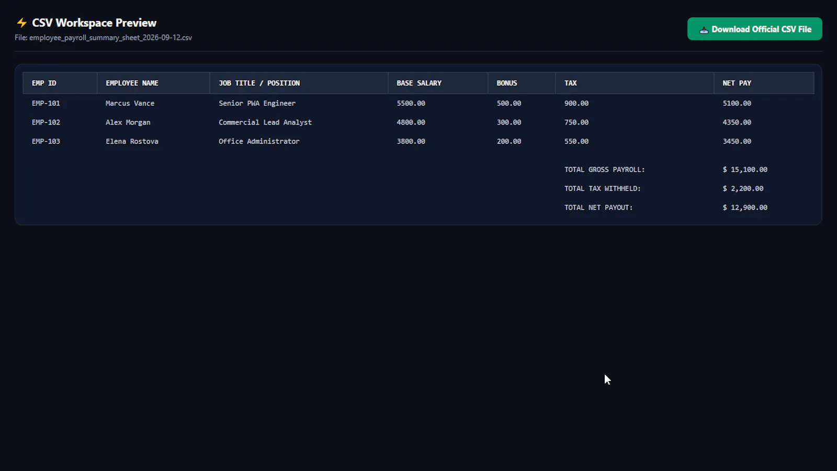
Task: Click the TAX column header
Action: pos(635,83)
